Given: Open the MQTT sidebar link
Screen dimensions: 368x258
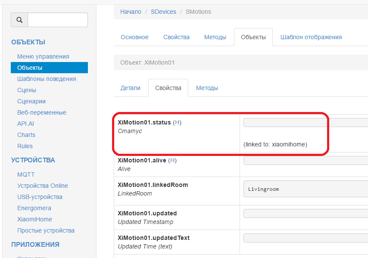Looking at the screenshot, I should 26,174.
